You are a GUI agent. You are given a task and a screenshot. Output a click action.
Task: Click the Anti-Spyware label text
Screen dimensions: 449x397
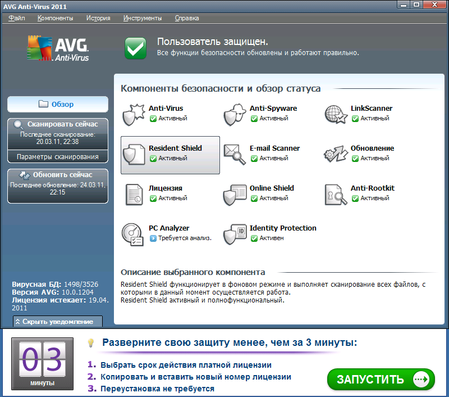273,109
